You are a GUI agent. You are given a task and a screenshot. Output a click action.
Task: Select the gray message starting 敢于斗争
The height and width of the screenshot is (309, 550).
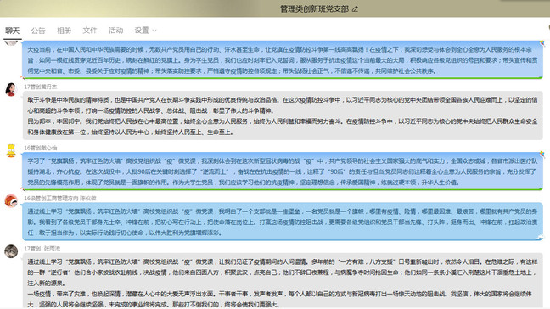[x=283, y=115]
